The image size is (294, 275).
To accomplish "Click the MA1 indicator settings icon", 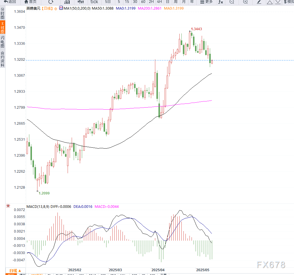I will tap(61, 8).
